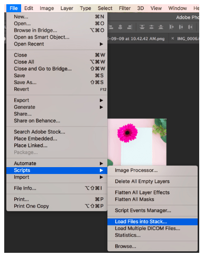Viewport: 205px width, 256px height.
Task: Open the File menu in menu bar
Action: pos(14,8)
